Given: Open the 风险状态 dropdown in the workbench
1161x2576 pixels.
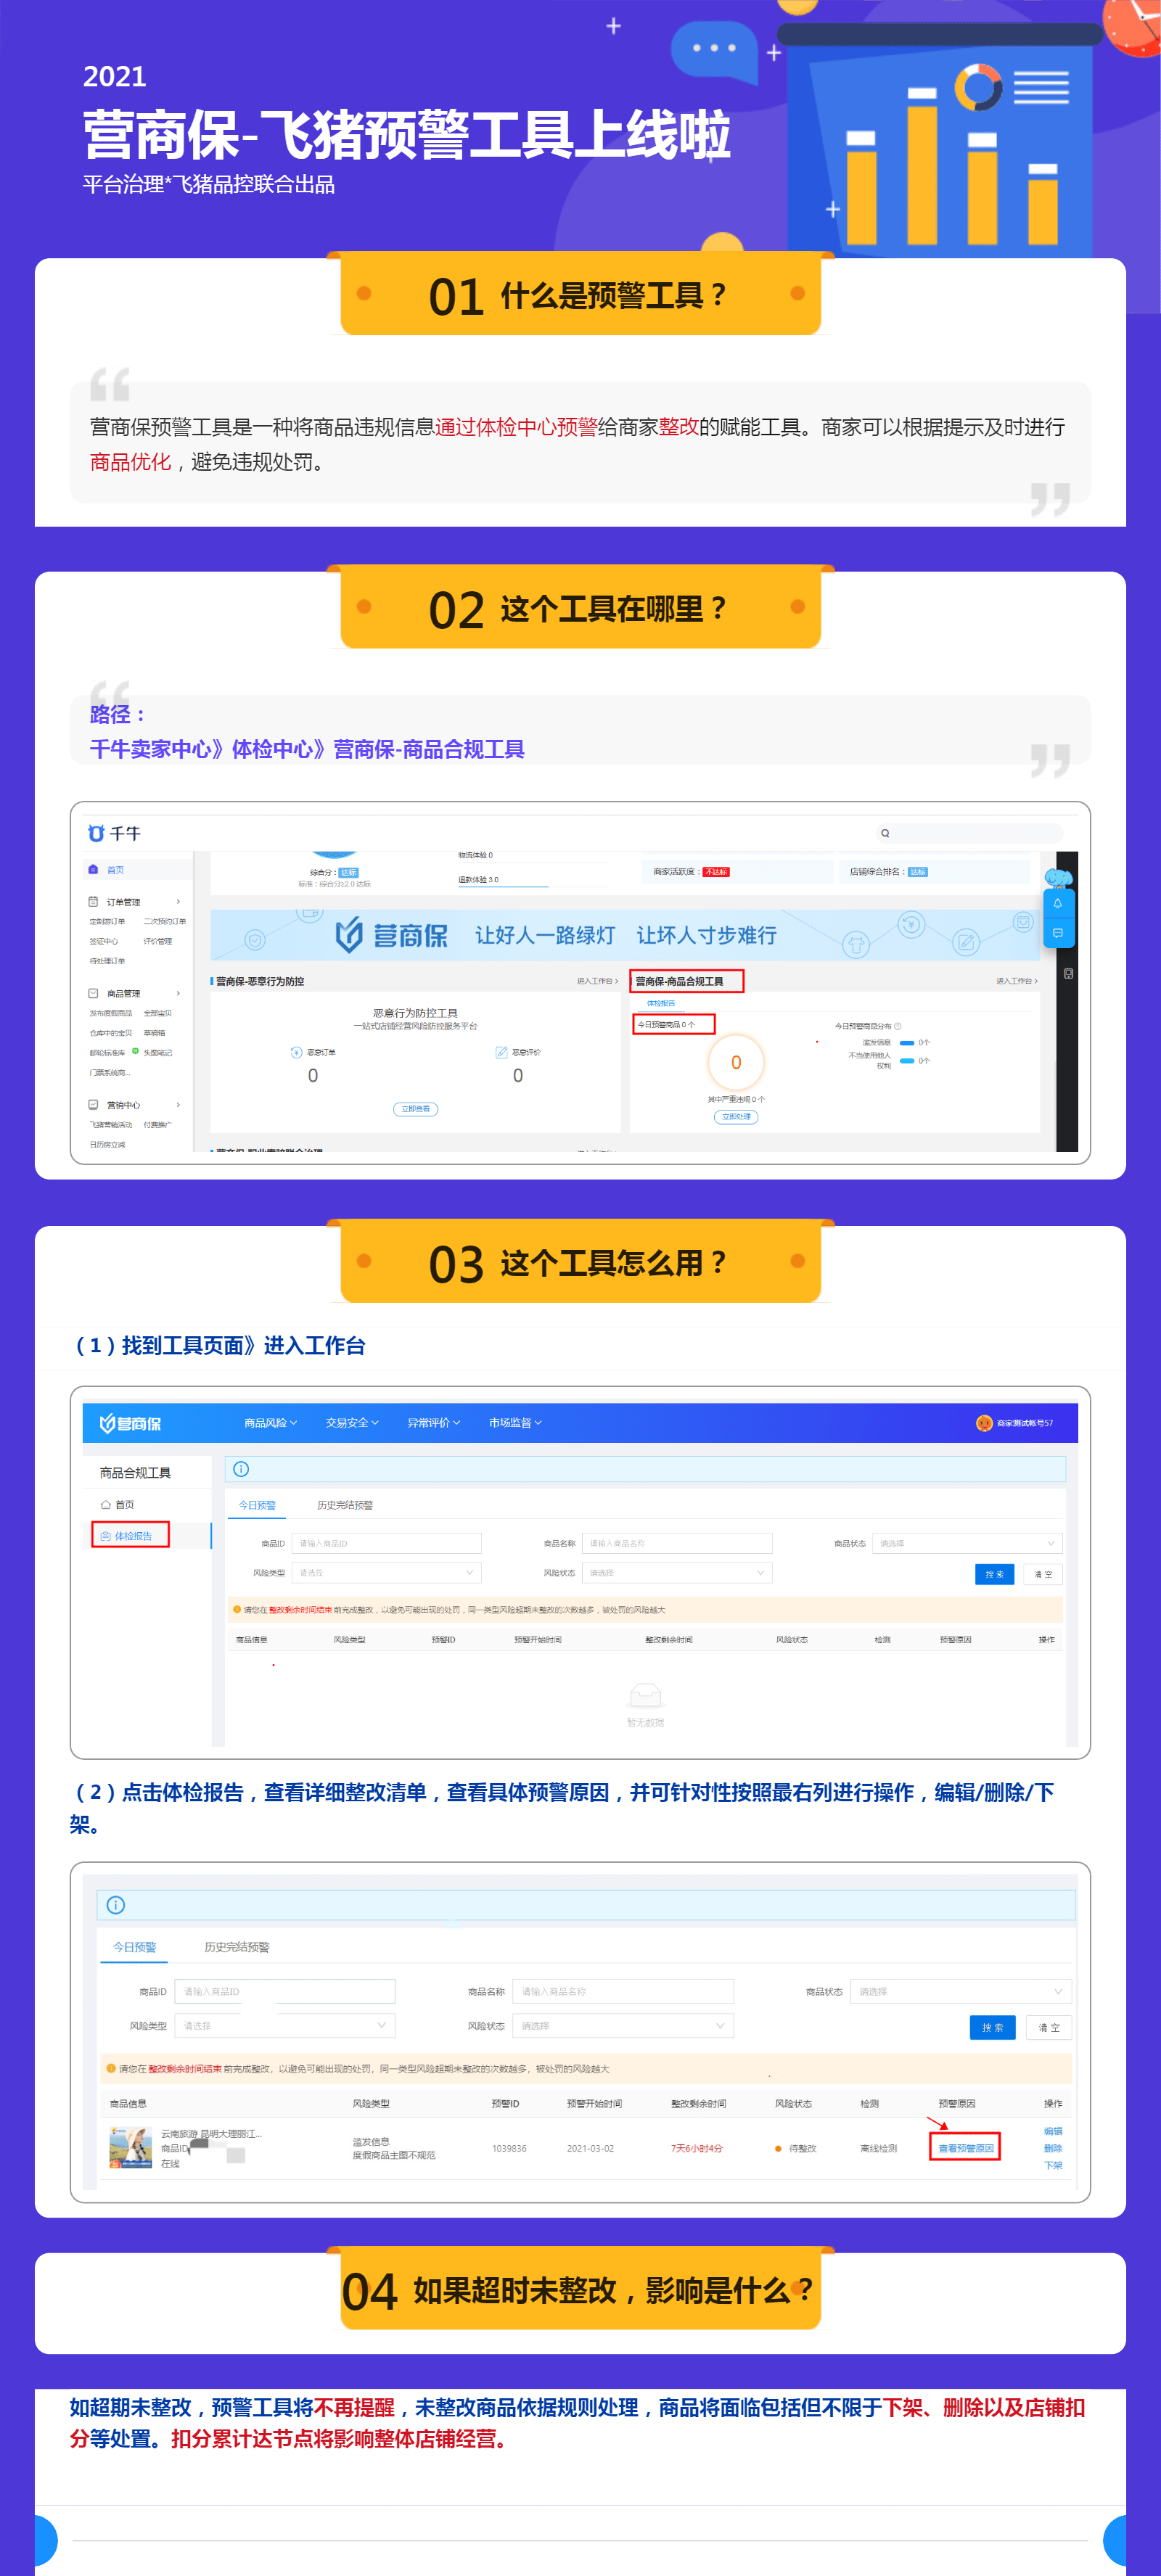Looking at the screenshot, I should [x=677, y=1573].
